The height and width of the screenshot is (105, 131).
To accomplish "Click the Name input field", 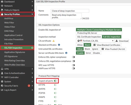I will pos(70,11).
